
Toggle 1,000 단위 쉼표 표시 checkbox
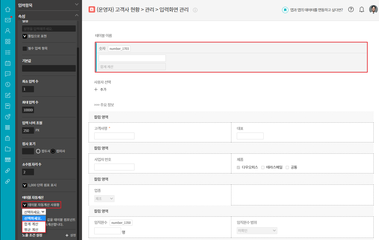[x=25, y=185]
